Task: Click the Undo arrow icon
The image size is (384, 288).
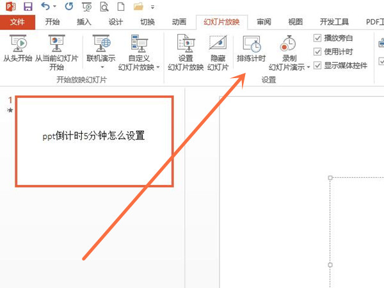Action: (45, 7)
